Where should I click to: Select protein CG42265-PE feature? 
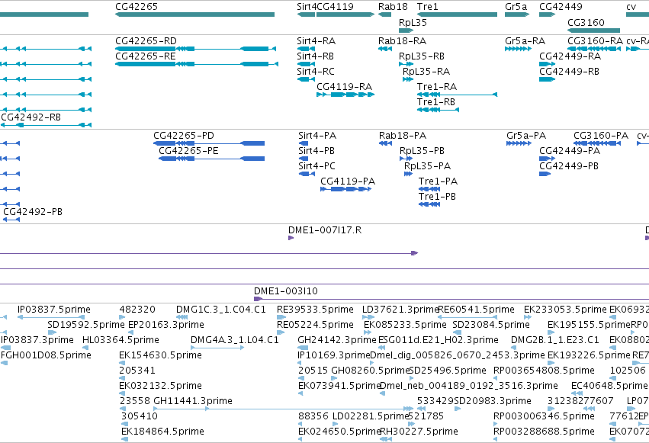tap(212, 159)
